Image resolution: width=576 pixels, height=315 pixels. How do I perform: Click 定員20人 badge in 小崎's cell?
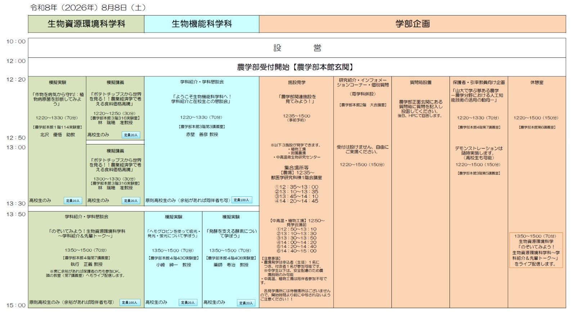point(188,303)
